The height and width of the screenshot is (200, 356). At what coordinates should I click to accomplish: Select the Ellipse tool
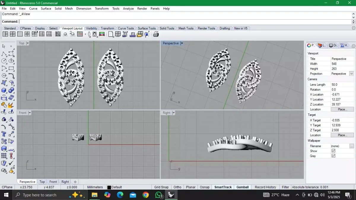11,61
